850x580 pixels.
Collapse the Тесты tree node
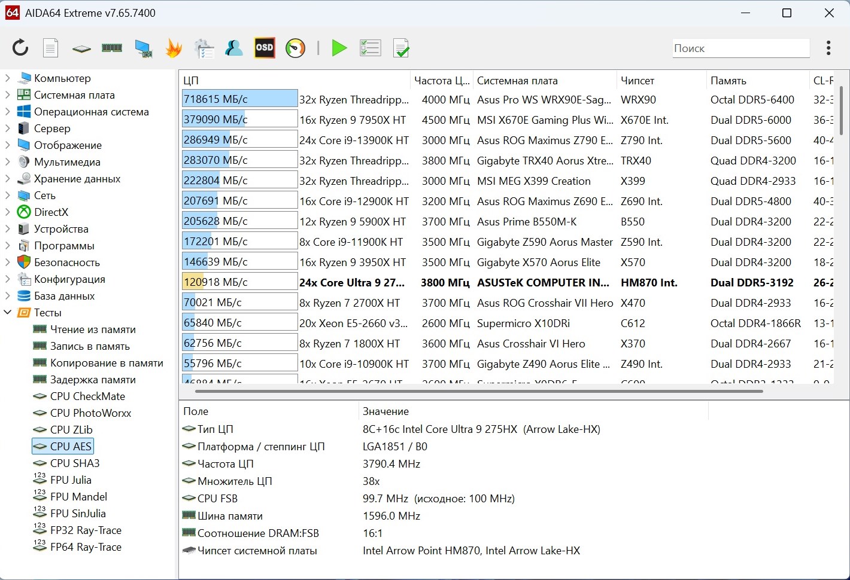click(8, 313)
